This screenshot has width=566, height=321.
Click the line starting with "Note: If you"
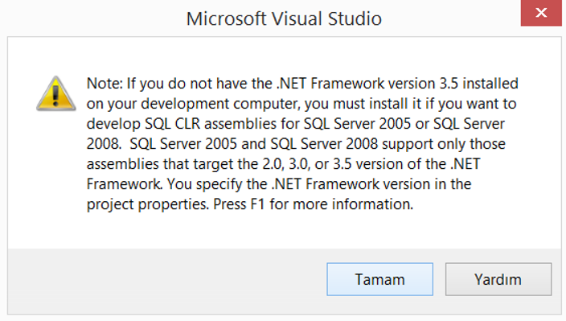[302, 84]
